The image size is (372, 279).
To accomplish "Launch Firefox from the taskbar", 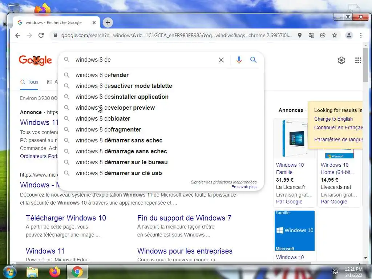I will click(x=55, y=272).
